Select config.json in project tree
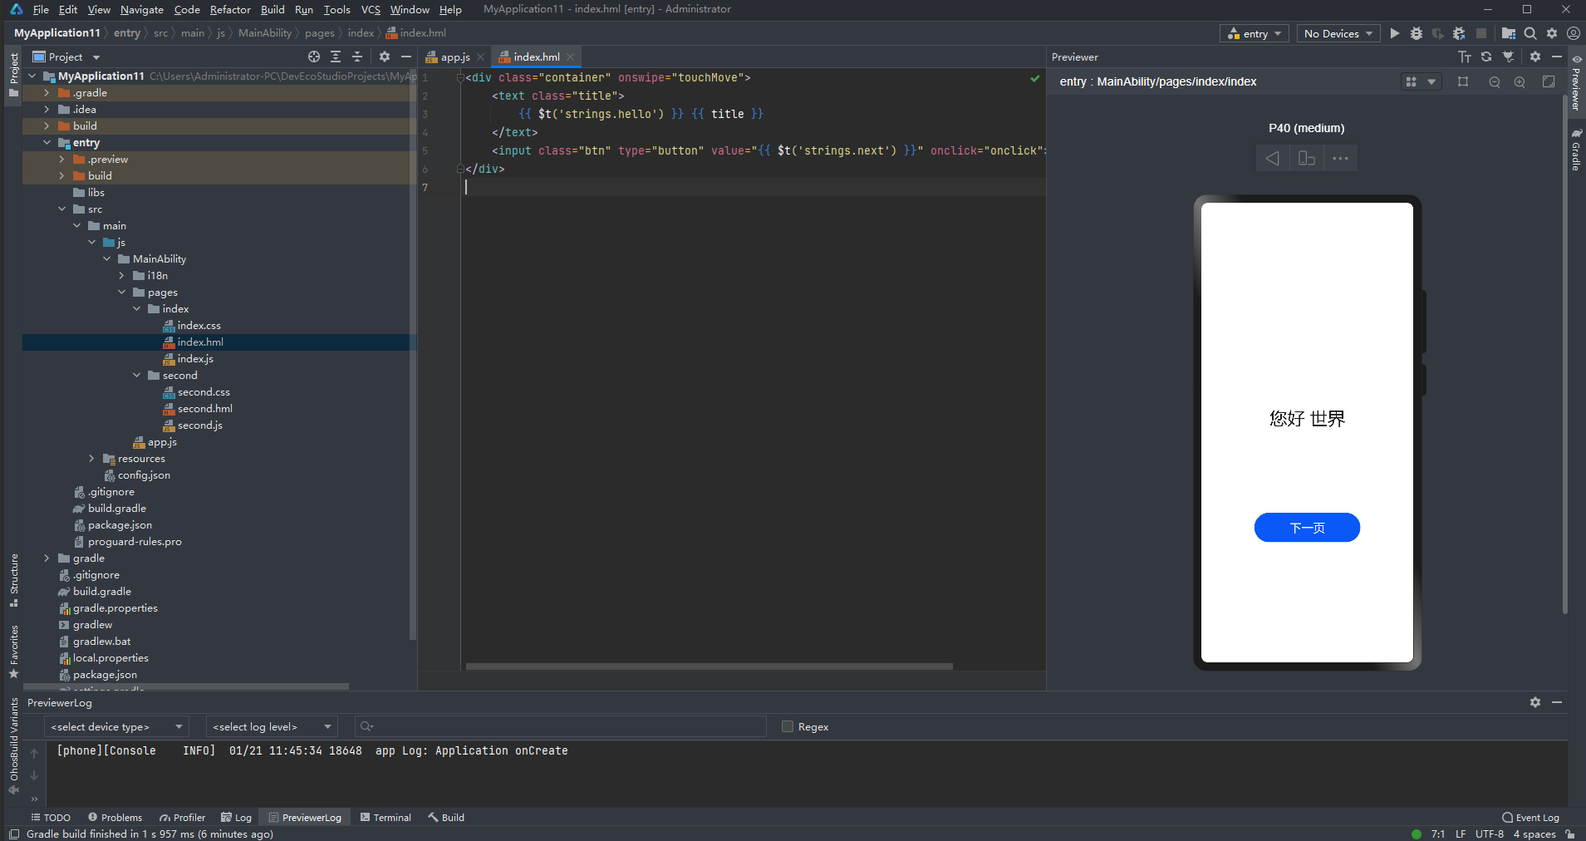1586x841 pixels. (x=143, y=475)
